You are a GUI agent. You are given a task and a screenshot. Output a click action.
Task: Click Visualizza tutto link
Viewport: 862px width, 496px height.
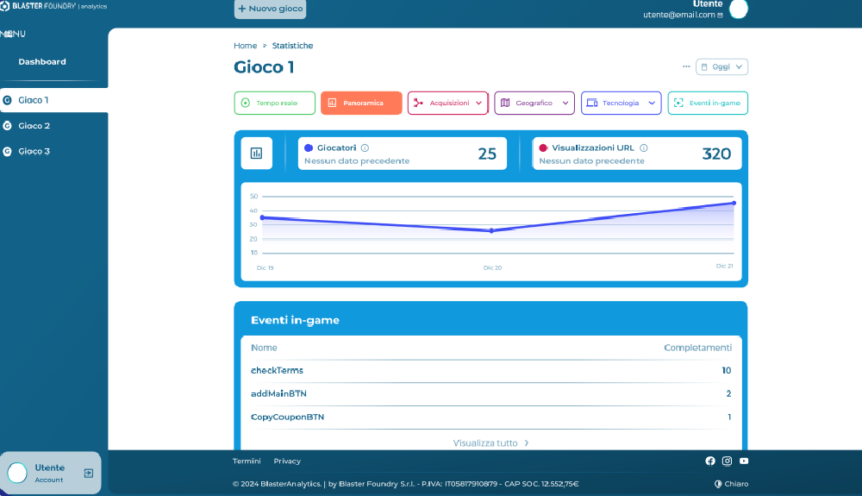pyautogui.click(x=485, y=443)
